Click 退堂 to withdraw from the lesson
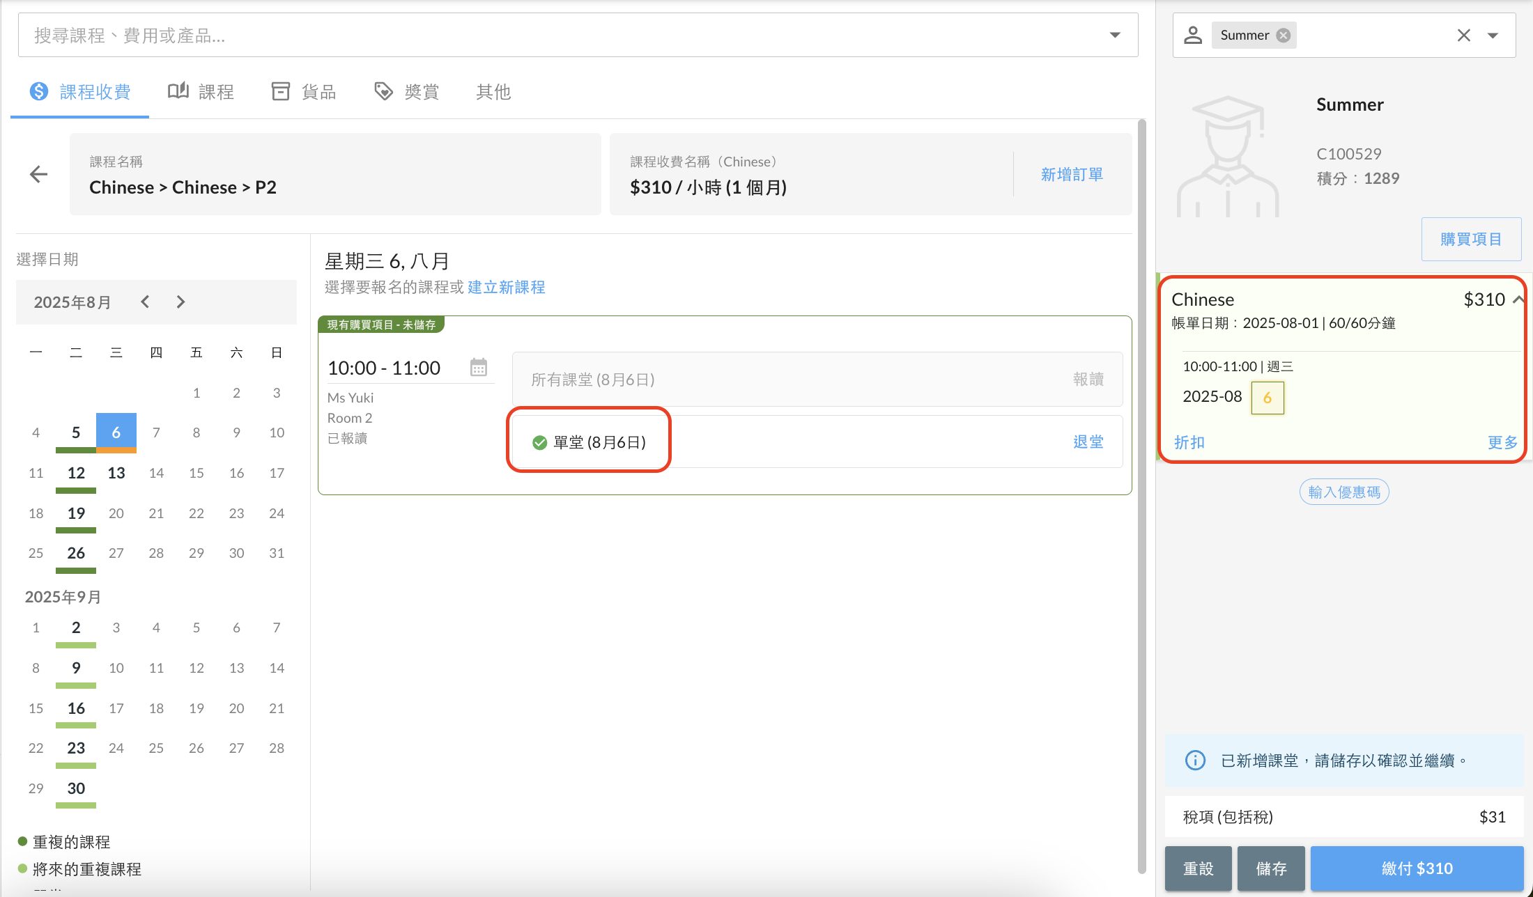1533x897 pixels. [x=1088, y=442]
